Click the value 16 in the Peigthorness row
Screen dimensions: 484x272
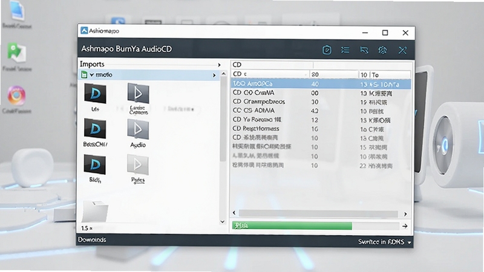[315, 129]
